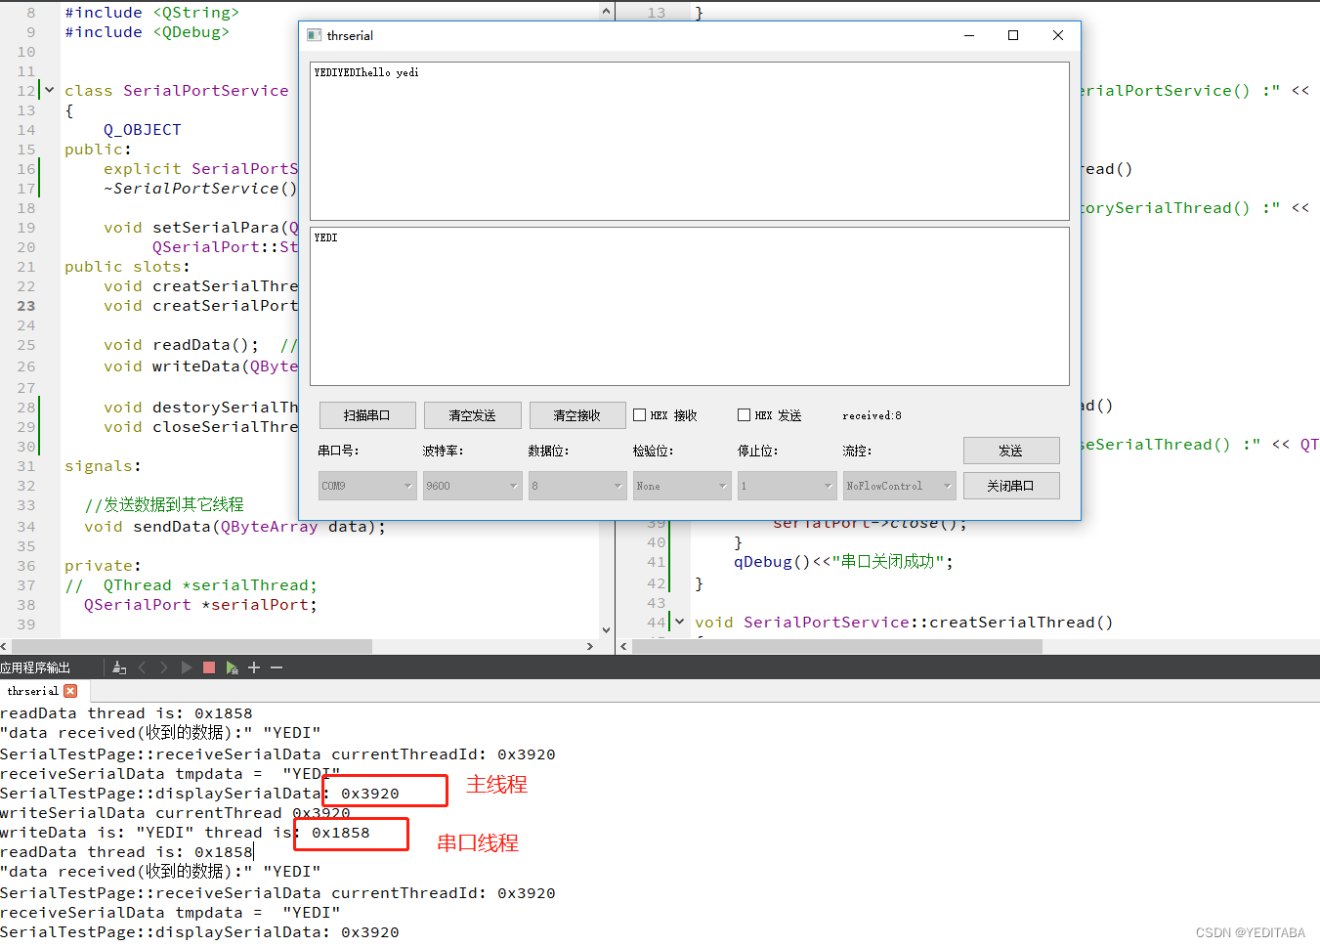
Task: Click the 关闭串口 button
Action: [1011, 486]
